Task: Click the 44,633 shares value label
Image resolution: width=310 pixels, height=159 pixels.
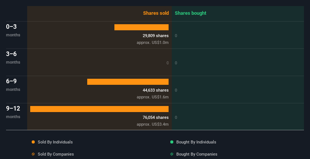Action: pos(153,90)
